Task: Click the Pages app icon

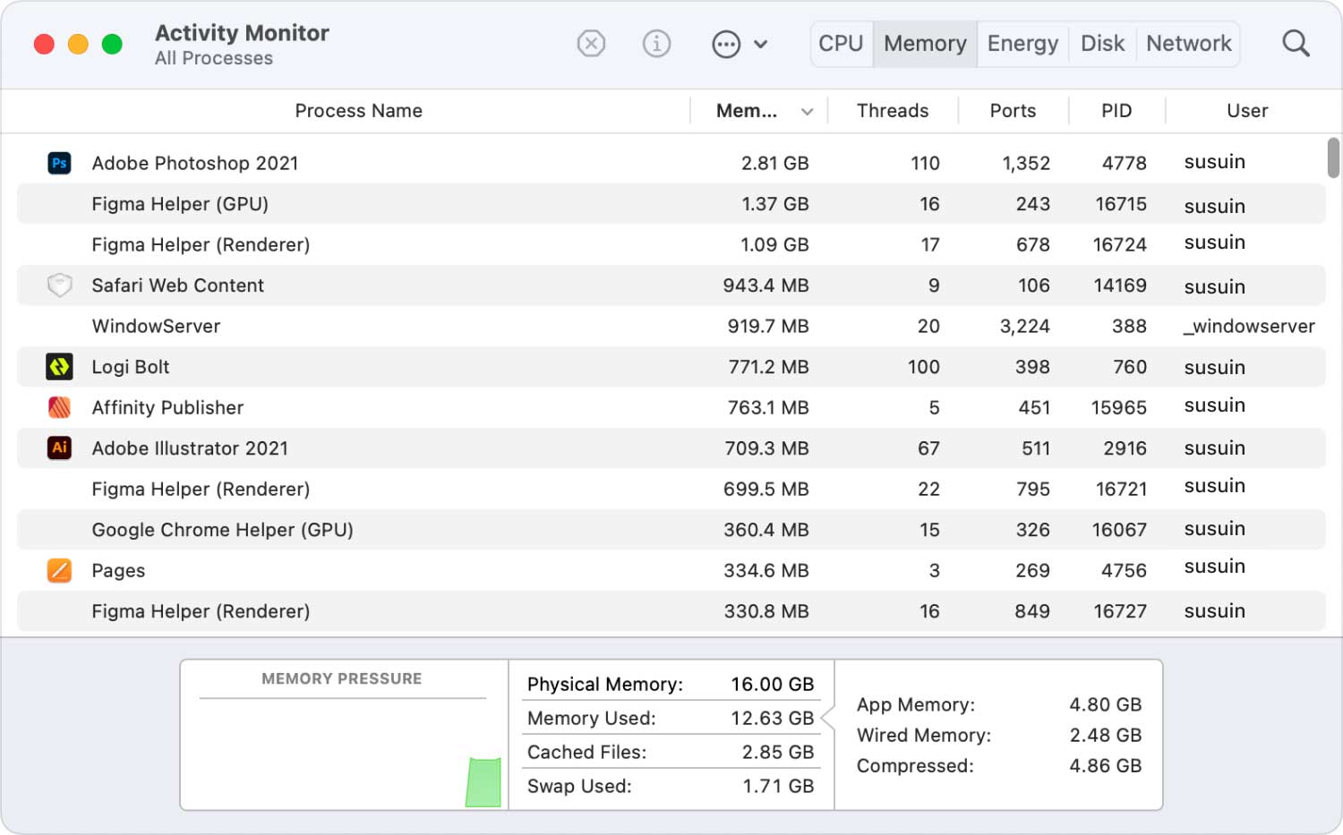Action: click(59, 570)
